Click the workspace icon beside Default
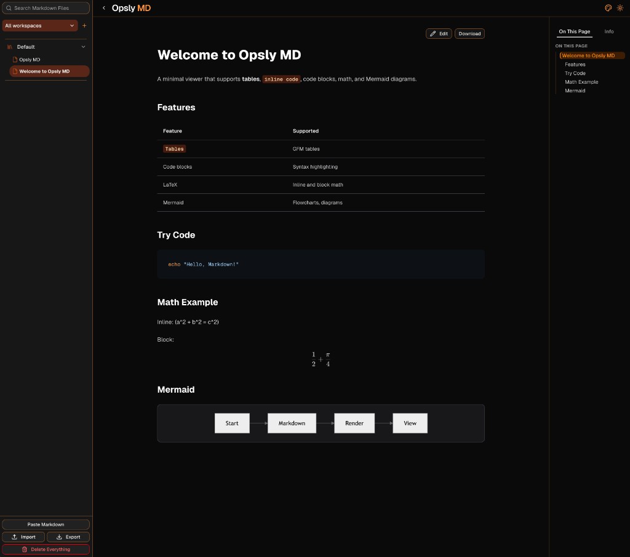630x557 pixels. tap(10, 46)
